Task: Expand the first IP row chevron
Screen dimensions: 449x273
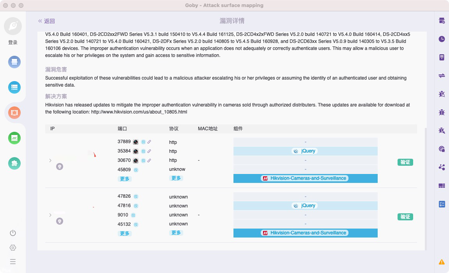Action: click(x=50, y=160)
